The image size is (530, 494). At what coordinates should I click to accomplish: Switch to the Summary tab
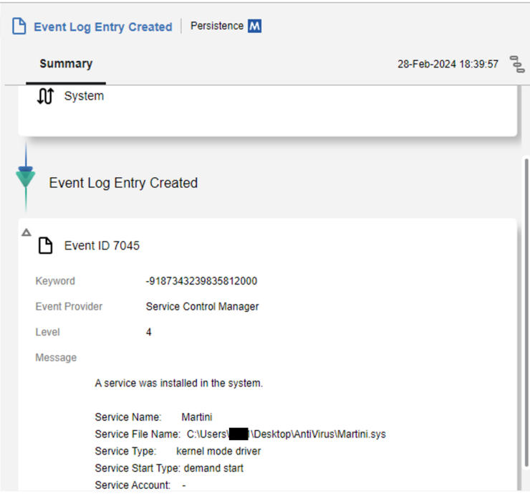pyautogui.click(x=66, y=64)
